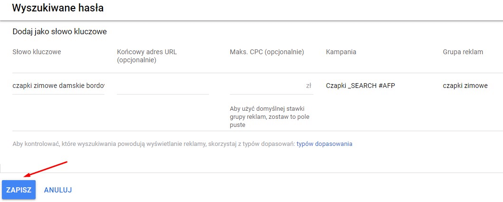Click the 'Dodaj jako słowo kluczowe' heading

tap(59, 32)
